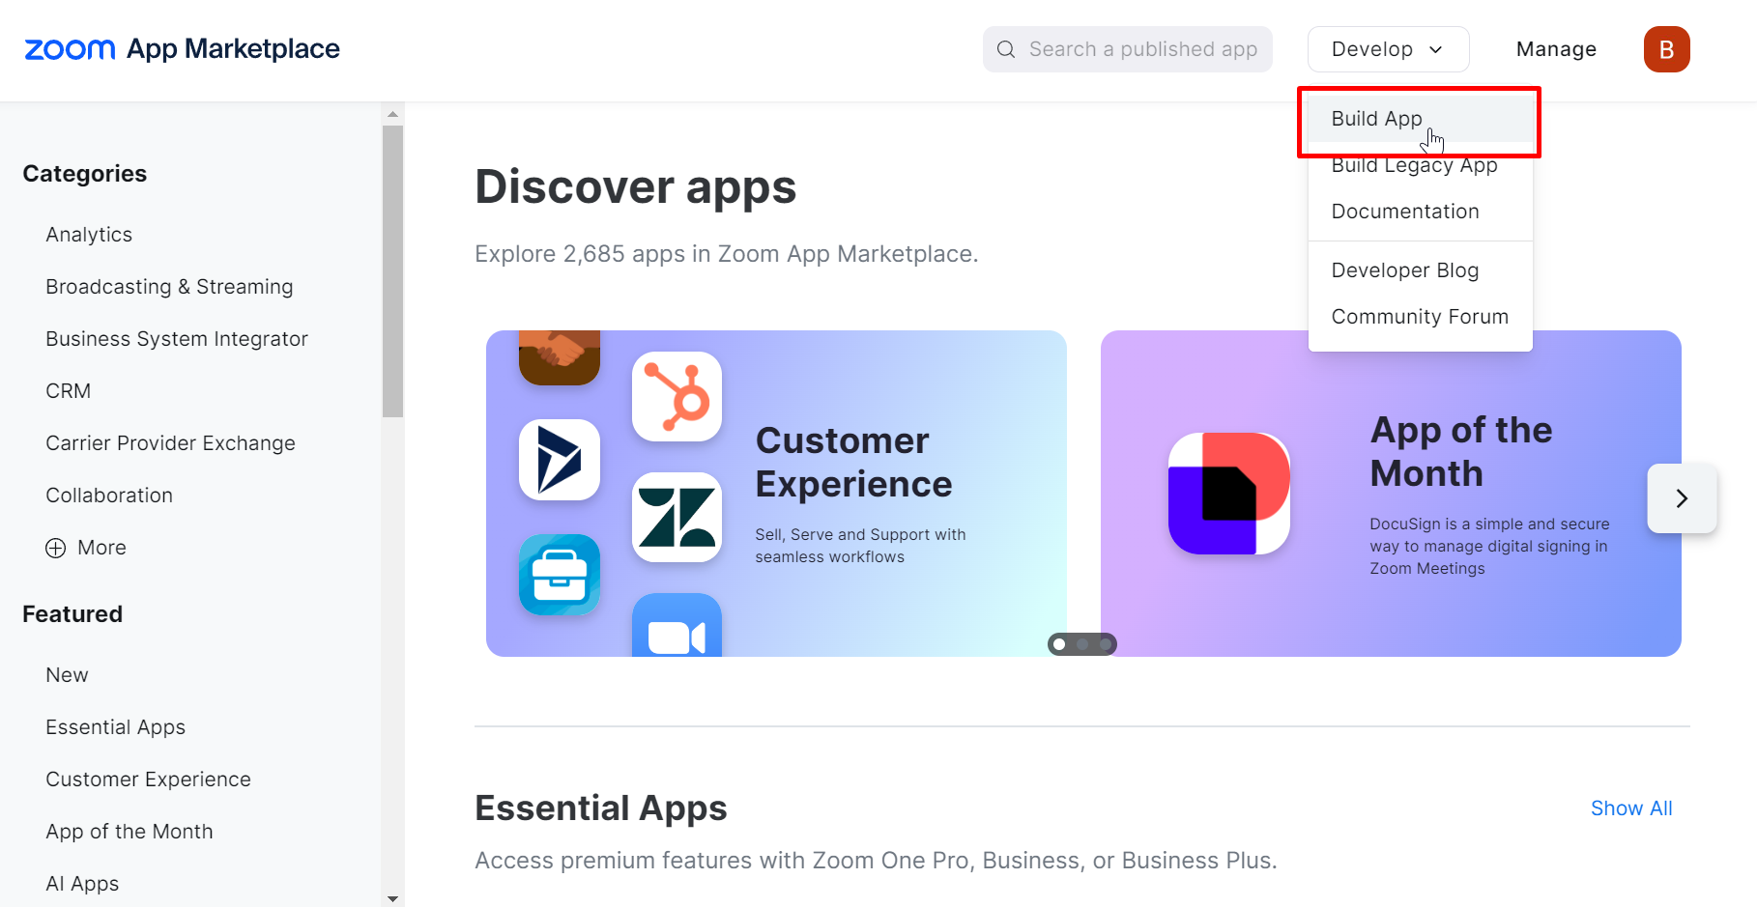The height and width of the screenshot is (907, 1757).
Task: Select the second carousel pagination dot
Action: point(1082,644)
